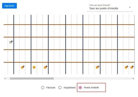Viewport: 138px width, 97px height.
Task: Click the dropdown arrow next to Tous les points
Action: click(x=130, y=7)
